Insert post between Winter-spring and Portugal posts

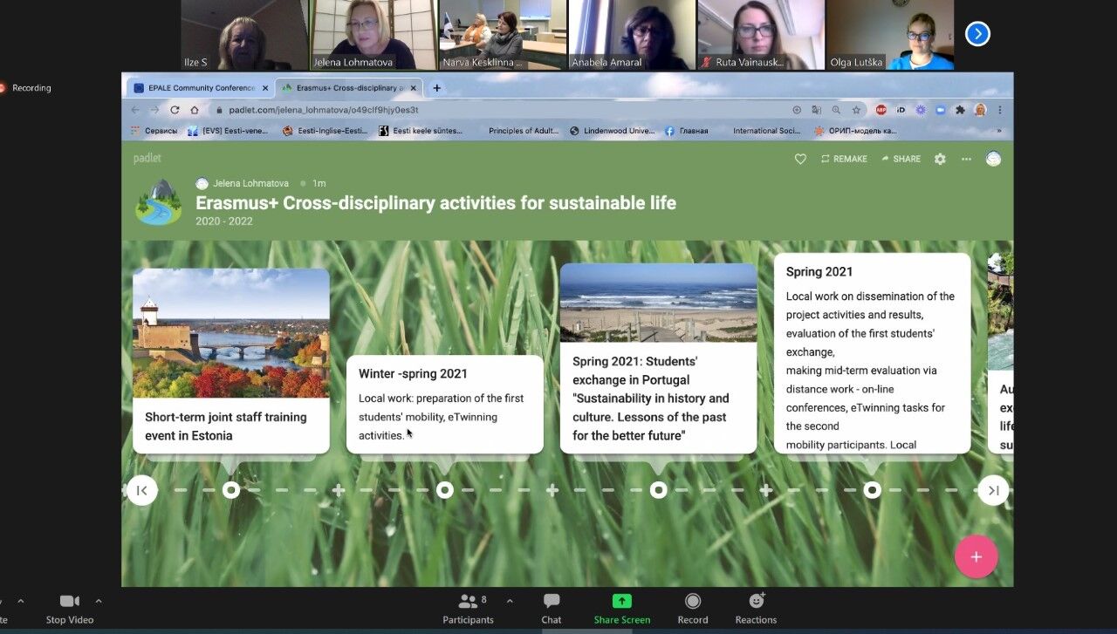(x=552, y=490)
